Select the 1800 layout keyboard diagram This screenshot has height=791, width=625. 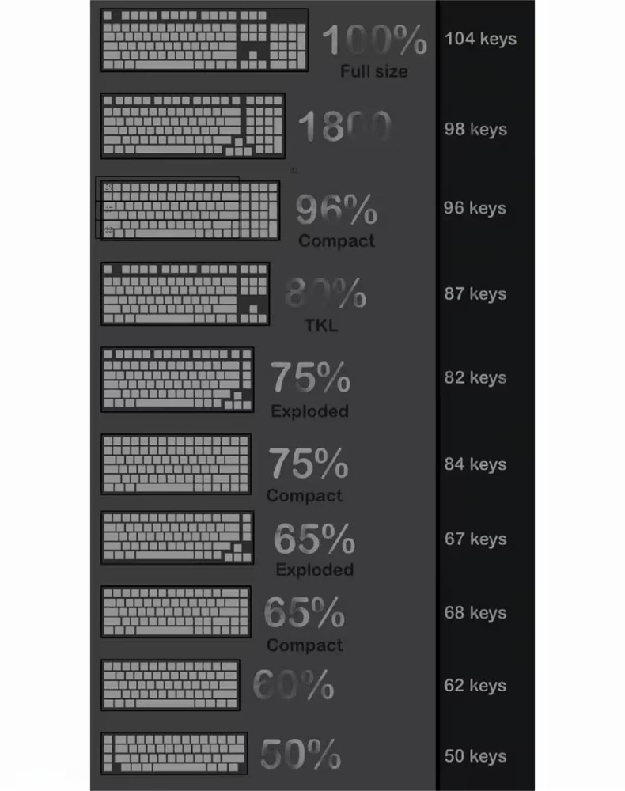(x=193, y=126)
